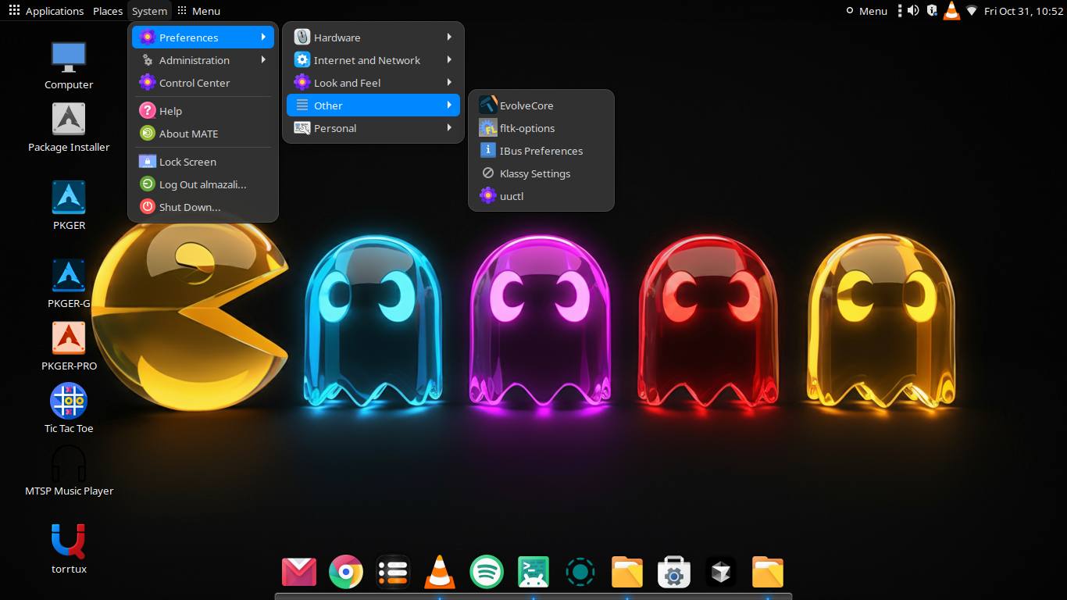This screenshot has width=1067, height=600.
Task: Select the PKGER-G desktop icon
Action: pyautogui.click(x=69, y=284)
